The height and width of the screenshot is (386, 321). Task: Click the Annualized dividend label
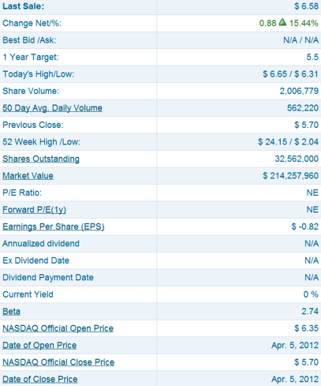[41, 243]
